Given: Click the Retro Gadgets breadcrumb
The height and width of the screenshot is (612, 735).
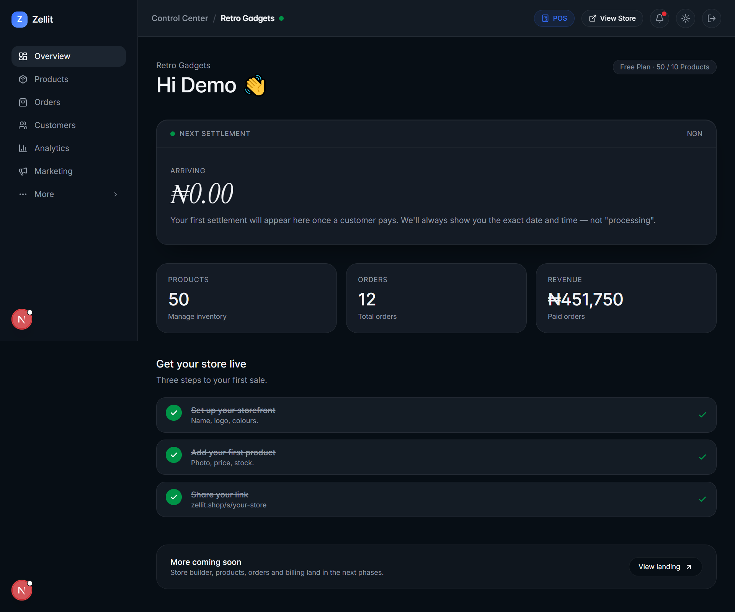Looking at the screenshot, I should [x=247, y=18].
